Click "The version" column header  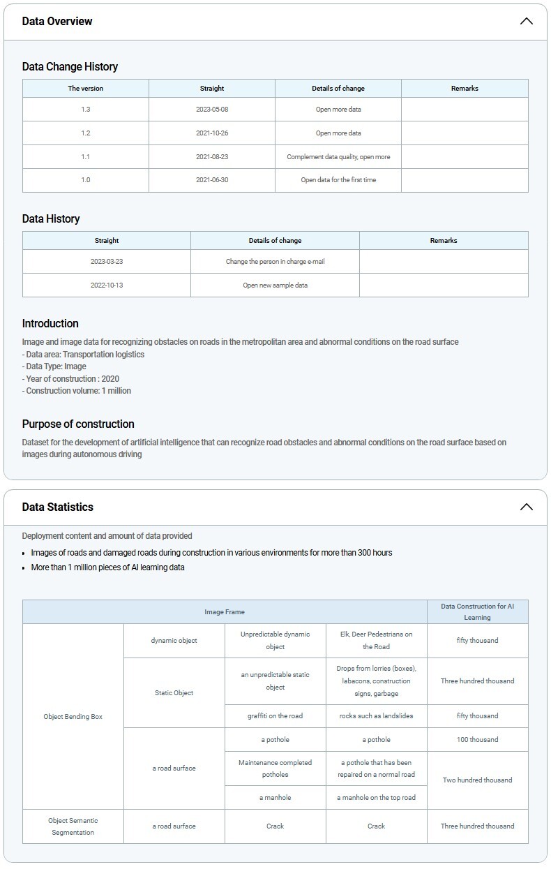click(86, 89)
